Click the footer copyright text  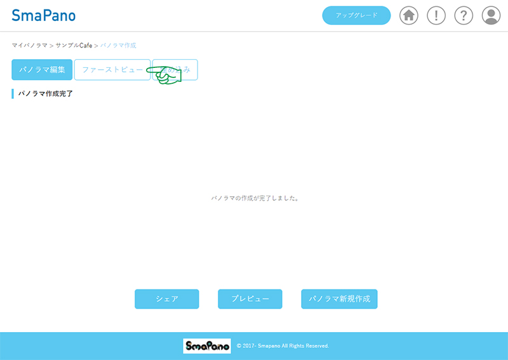tap(283, 346)
